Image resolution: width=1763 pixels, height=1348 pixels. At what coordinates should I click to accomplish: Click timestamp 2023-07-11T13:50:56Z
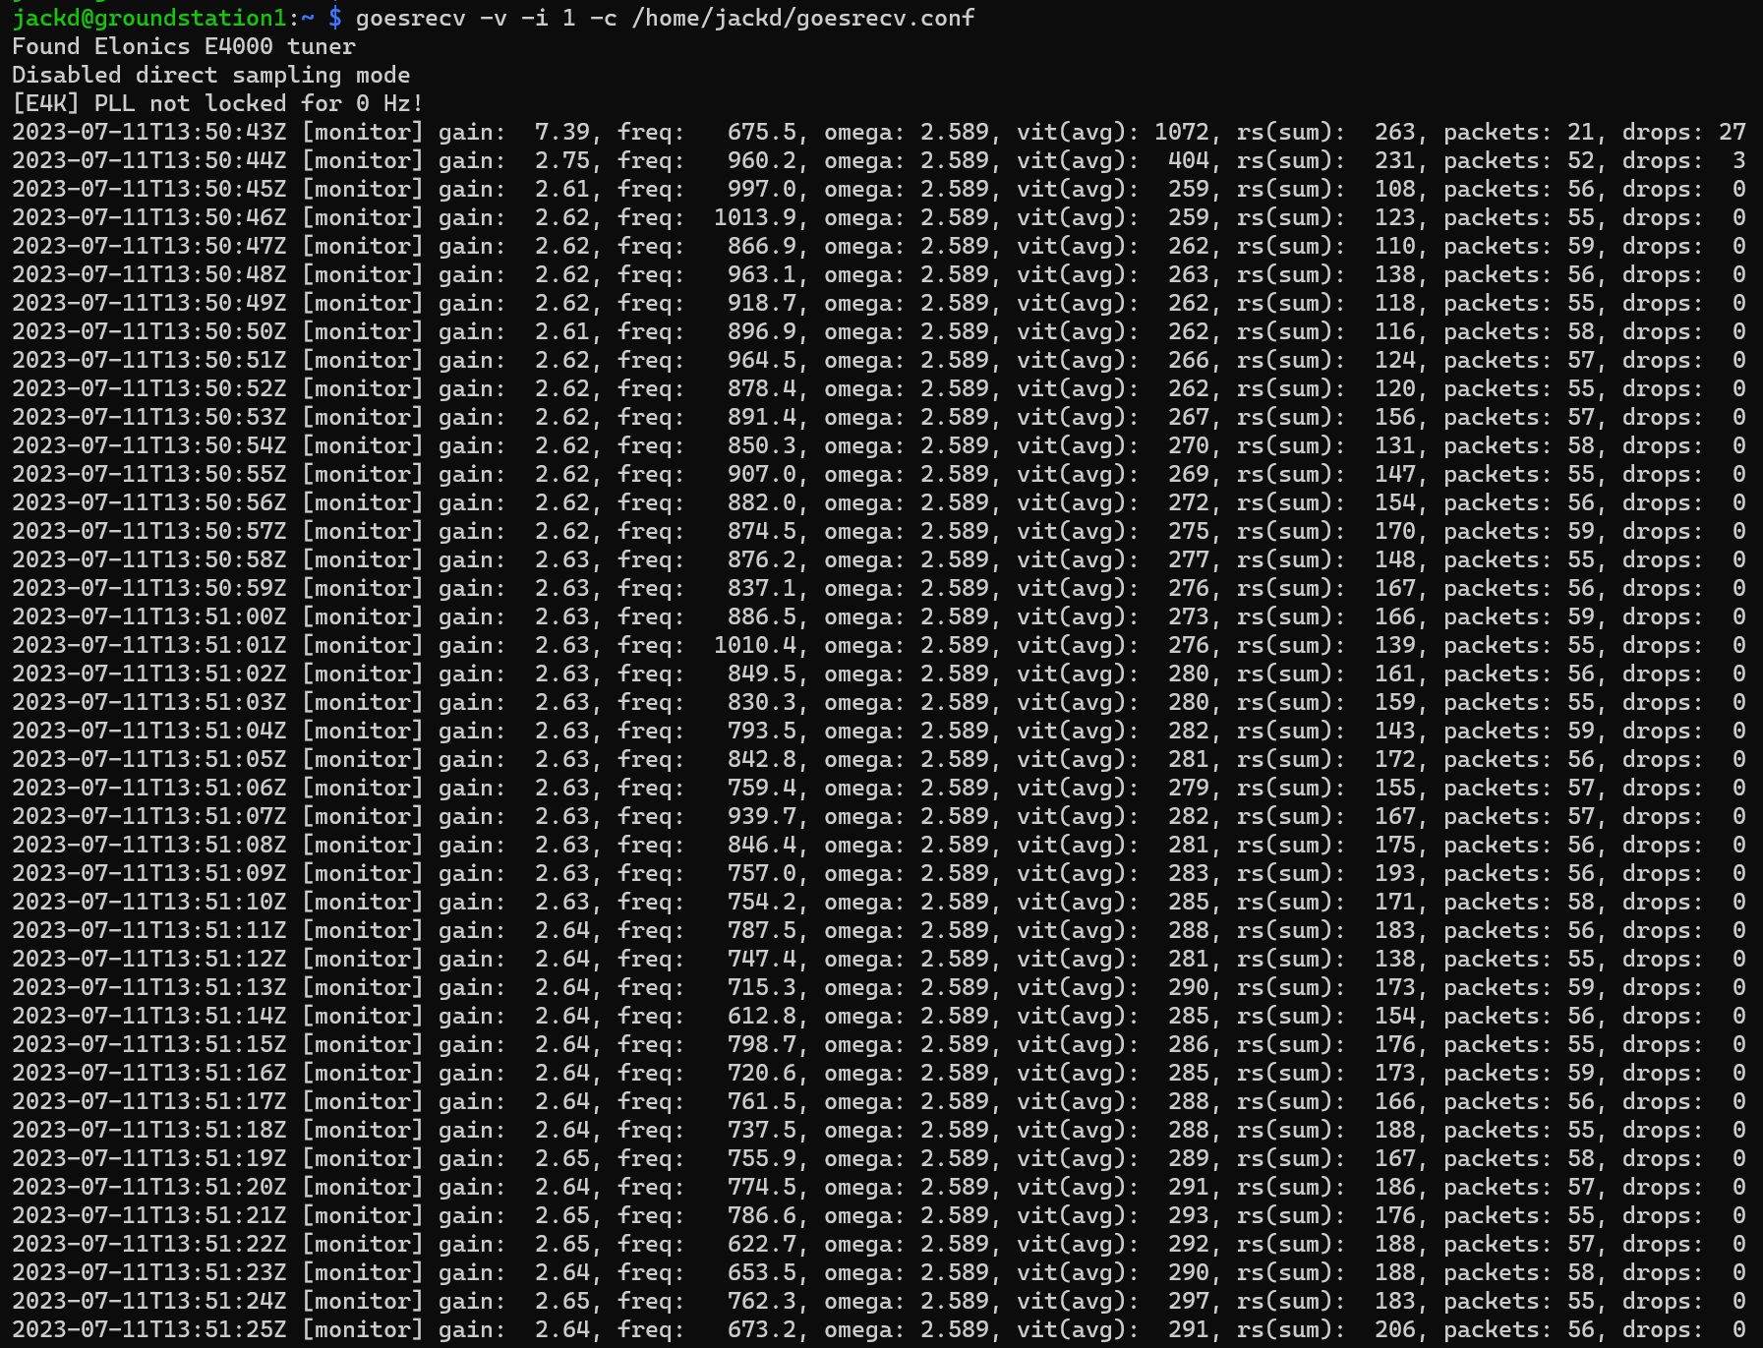pyautogui.click(x=149, y=502)
